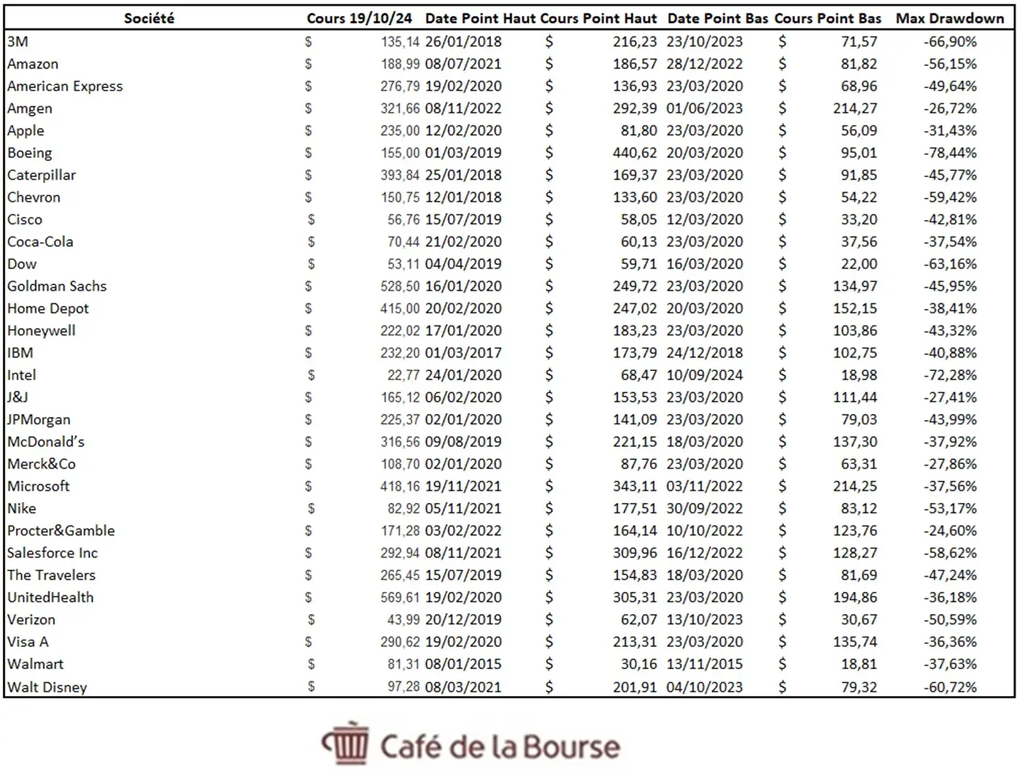1017x777 pixels.
Task: Select the Goldman Sachs cell
Action: (56, 286)
